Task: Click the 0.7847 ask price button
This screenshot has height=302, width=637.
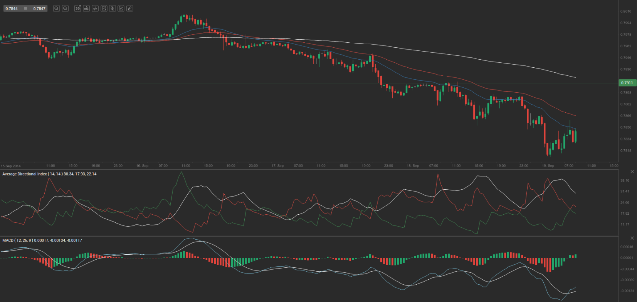Action: click(x=39, y=8)
